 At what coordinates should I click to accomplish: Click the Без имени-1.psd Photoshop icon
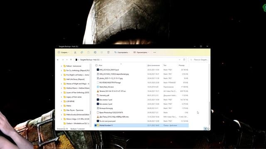click(98, 100)
